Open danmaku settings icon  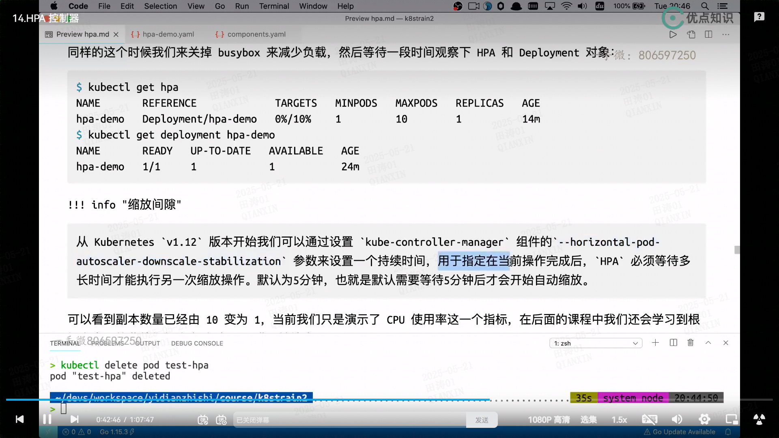point(221,420)
